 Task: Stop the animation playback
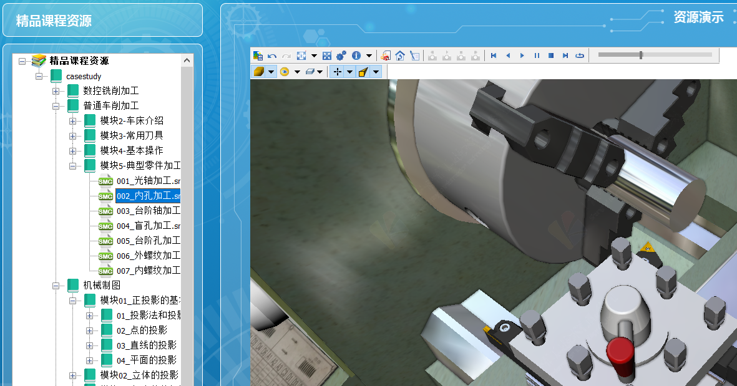pos(551,55)
